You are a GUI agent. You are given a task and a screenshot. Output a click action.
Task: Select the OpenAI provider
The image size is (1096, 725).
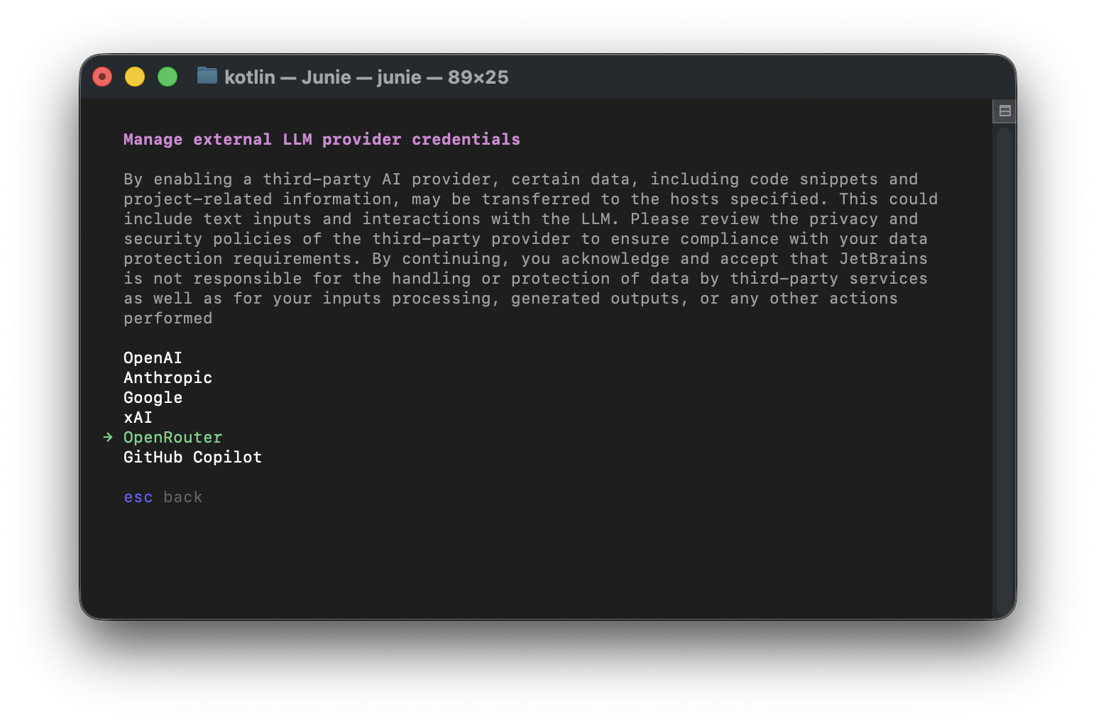click(153, 358)
